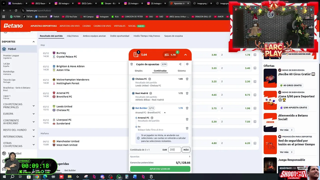Open the VIRTUALES section
Screen dimensions: 320x180
click(119, 26)
